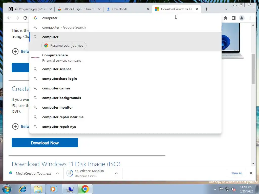Expand the upper 'Before' plus section
Viewport: 259px width, 194px height.
coord(15,51)
